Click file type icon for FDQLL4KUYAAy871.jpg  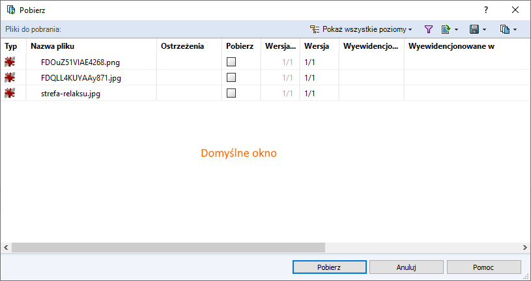pos(10,78)
